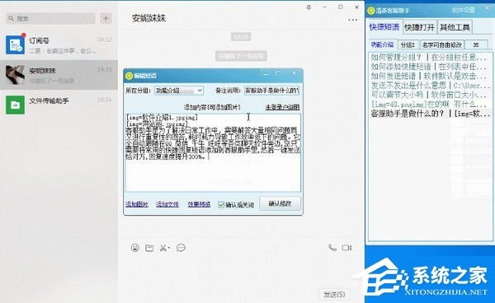Toggle the 确认后关闭 checkbox
The image size is (495, 303).
221,205
